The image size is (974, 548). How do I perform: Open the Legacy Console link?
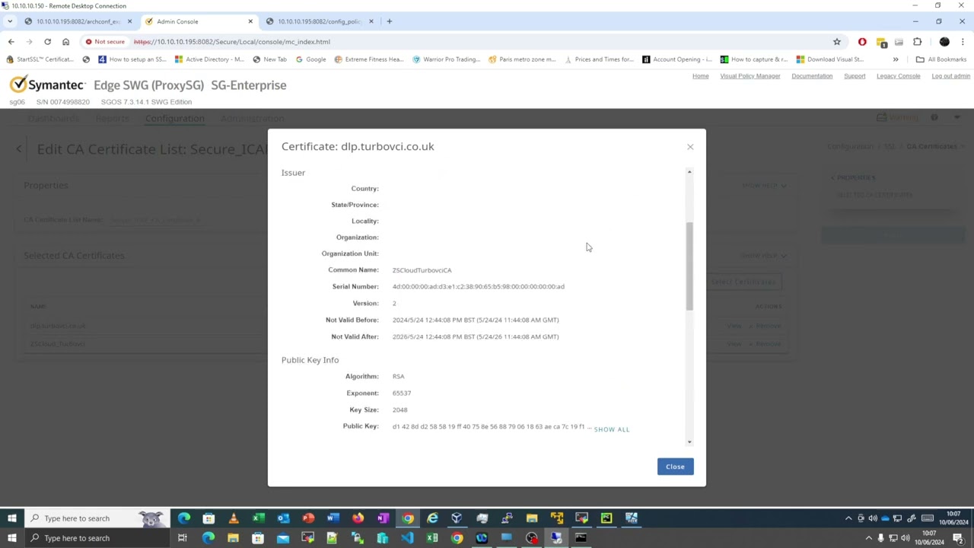click(x=898, y=76)
